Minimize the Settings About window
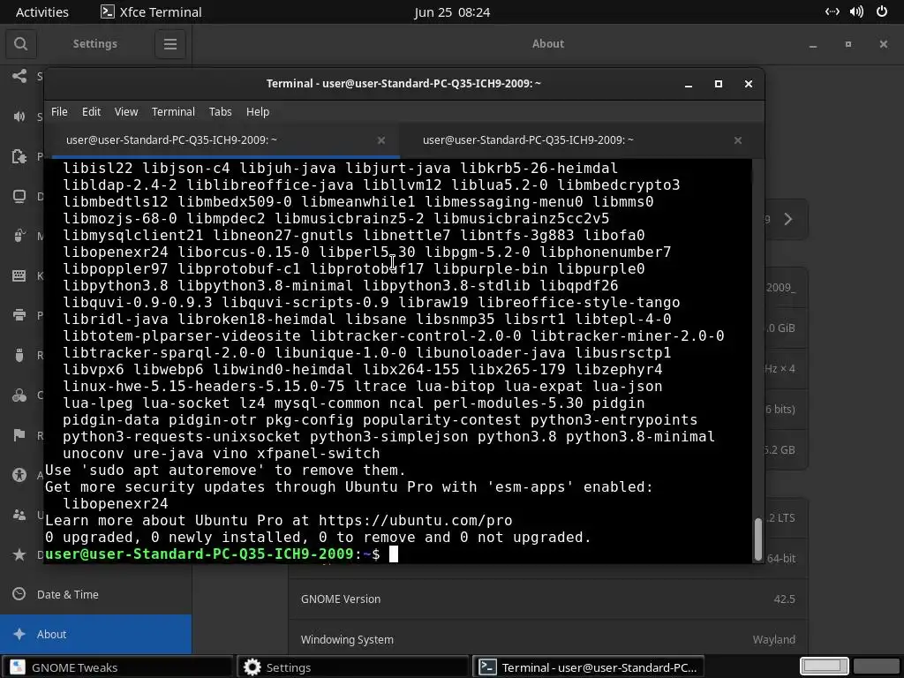 tap(813, 44)
